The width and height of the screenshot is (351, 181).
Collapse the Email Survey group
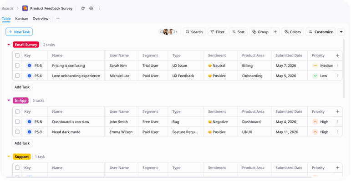[9, 45]
